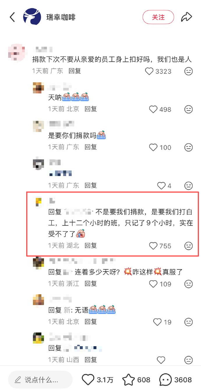Like the comment with 3323 likes
Screen dimensions: 201x390
point(149,71)
